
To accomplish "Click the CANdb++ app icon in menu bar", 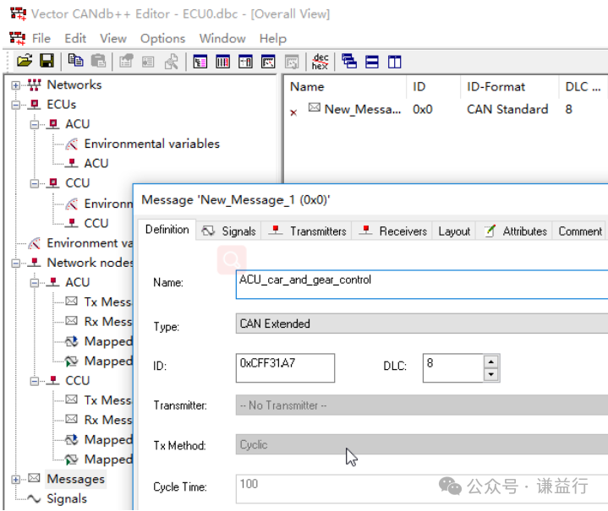I will pyautogui.click(x=18, y=38).
